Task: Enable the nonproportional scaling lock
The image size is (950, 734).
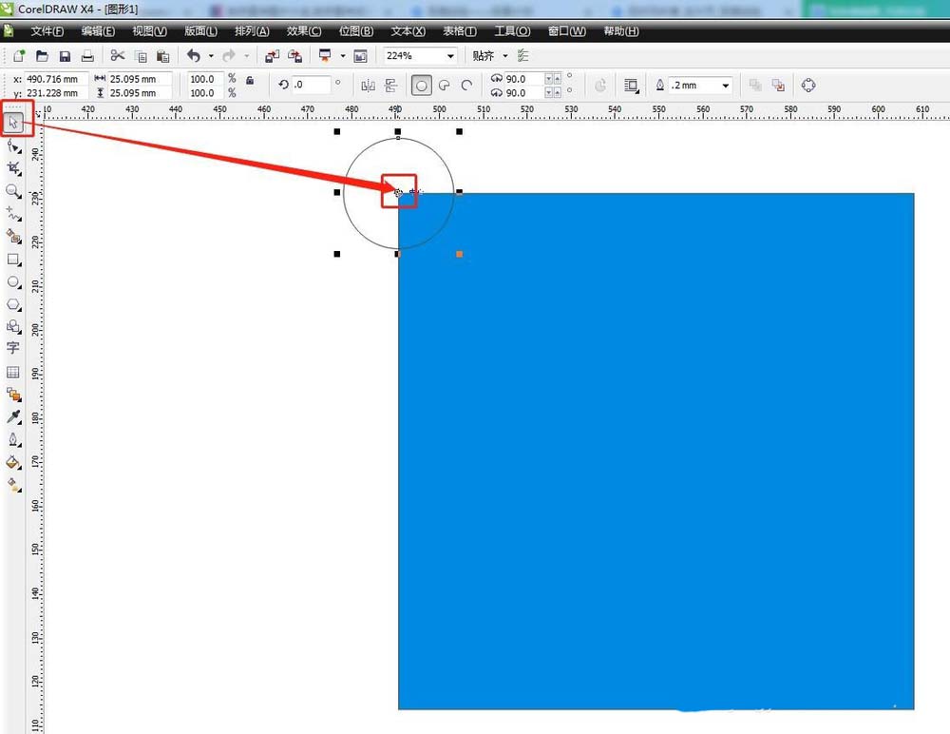Action: coord(248,82)
